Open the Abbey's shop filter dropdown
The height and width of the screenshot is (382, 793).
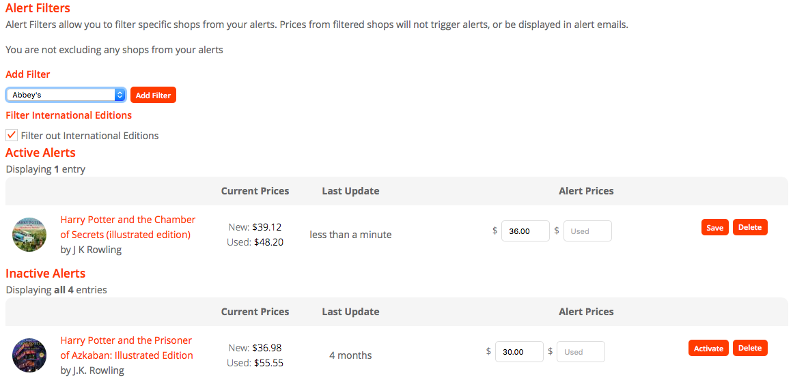pyautogui.click(x=66, y=95)
